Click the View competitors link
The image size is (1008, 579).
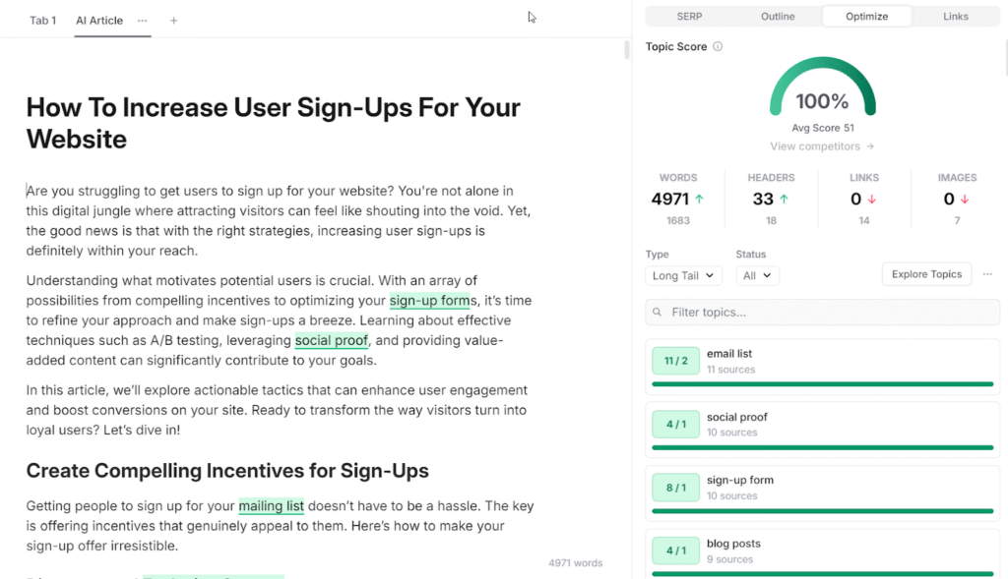coord(822,146)
